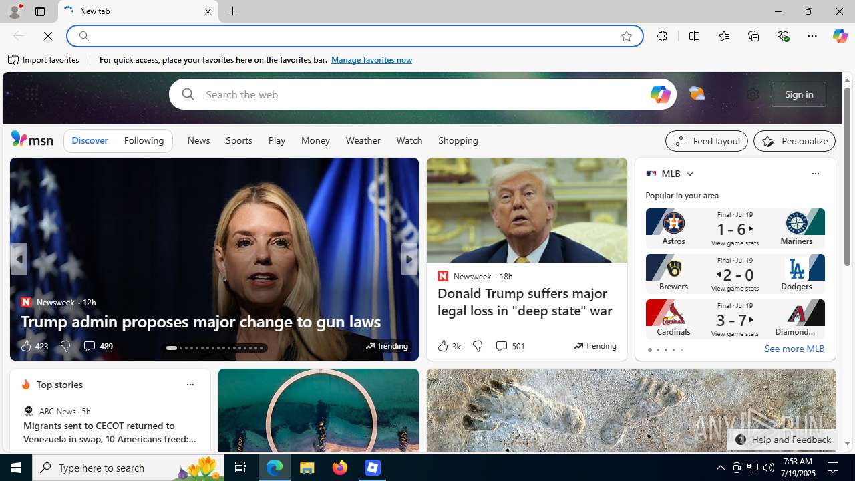Toggle Split screen view
Viewport: 855px width, 481px height.
tap(694, 36)
